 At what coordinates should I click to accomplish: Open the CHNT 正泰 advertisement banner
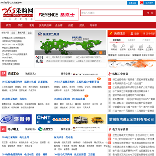tap(53, 119)
